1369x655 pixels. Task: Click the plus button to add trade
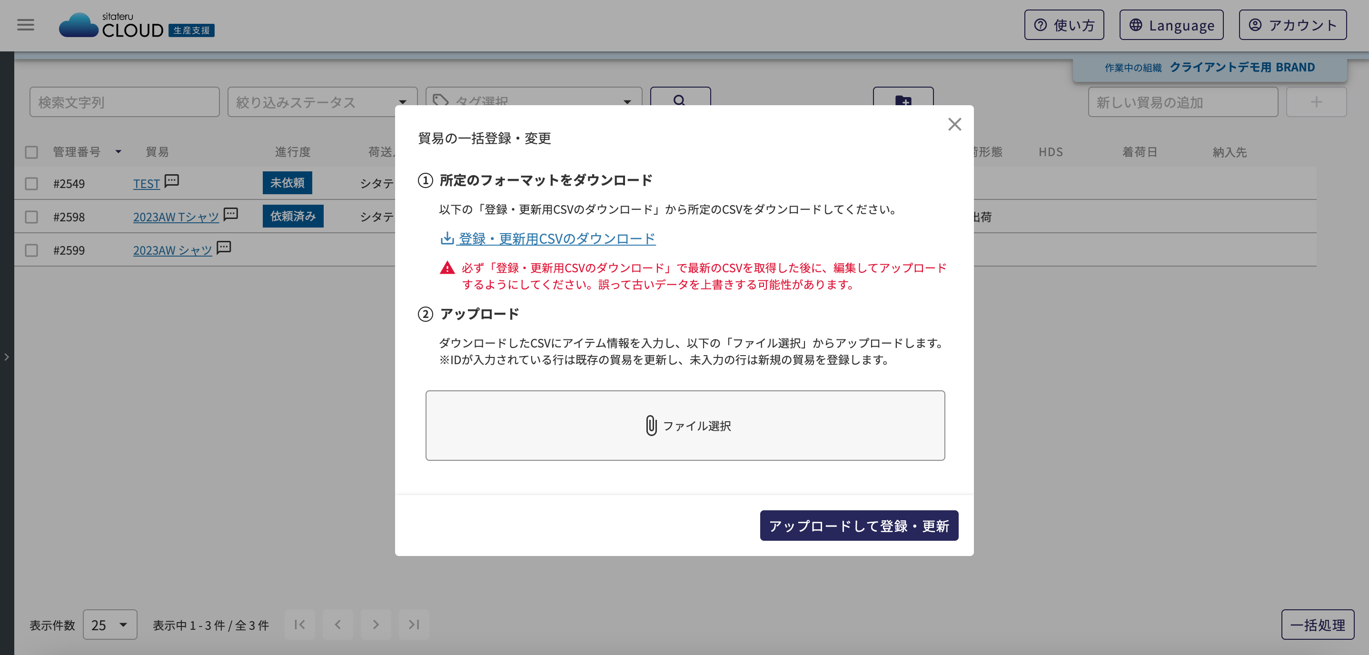tap(1316, 102)
